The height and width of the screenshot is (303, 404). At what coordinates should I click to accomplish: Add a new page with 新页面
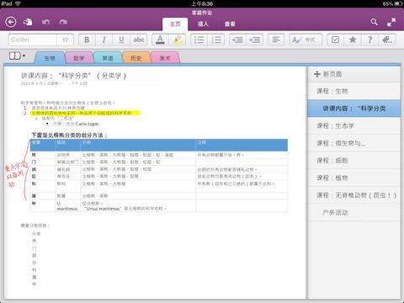tap(354, 74)
